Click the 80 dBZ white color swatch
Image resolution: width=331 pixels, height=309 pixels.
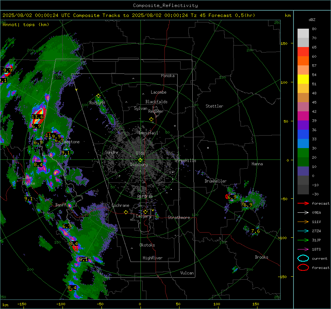(303, 33)
